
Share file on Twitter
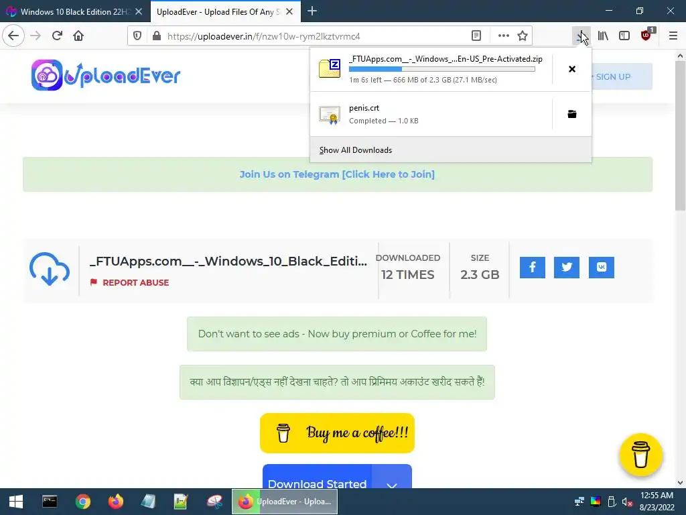point(567,267)
